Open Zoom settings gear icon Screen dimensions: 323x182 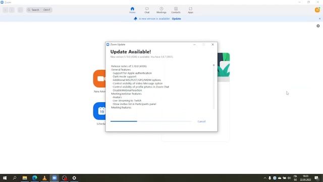tap(318, 26)
